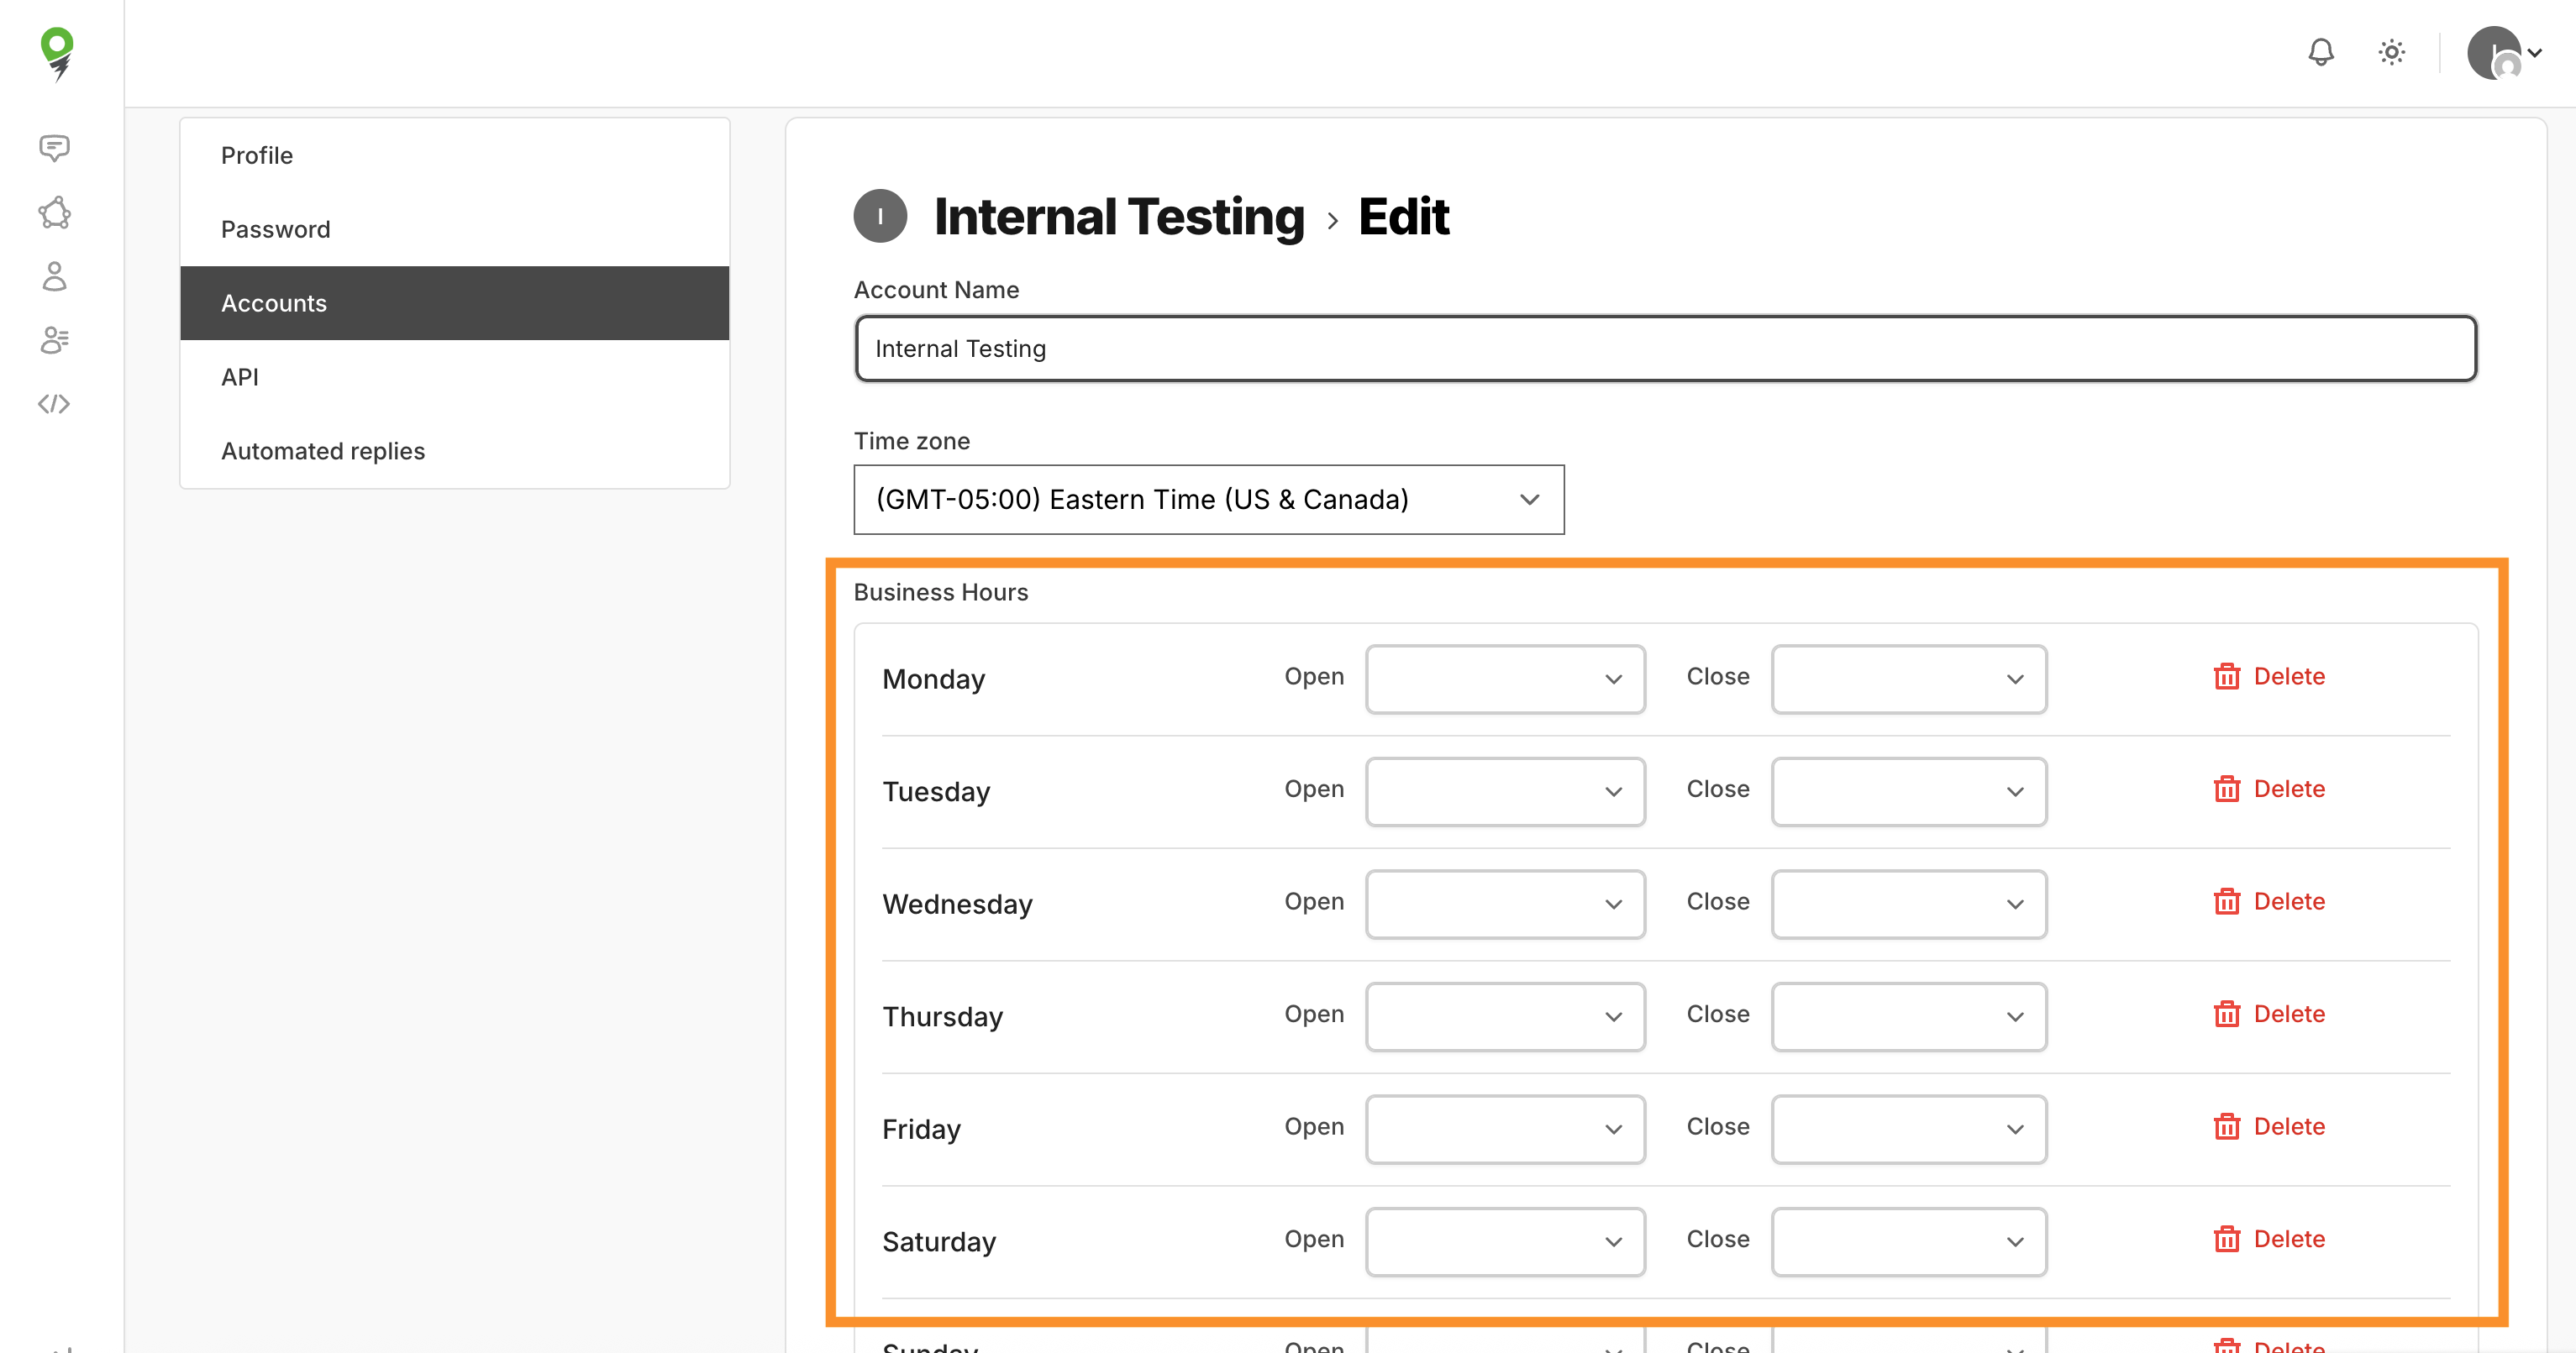
Task: Delete Saturday business hours
Action: (x=2269, y=1239)
